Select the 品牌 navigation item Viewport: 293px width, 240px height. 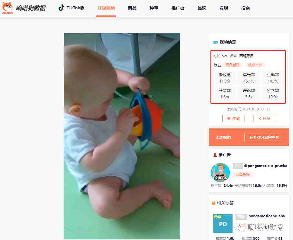[x=202, y=8]
